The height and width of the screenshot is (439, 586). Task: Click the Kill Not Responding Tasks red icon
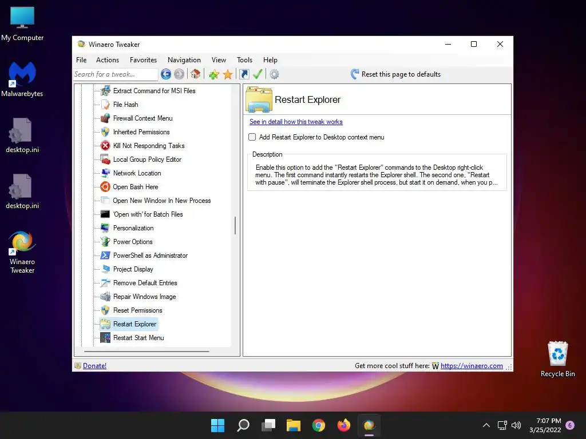tap(106, 146)
